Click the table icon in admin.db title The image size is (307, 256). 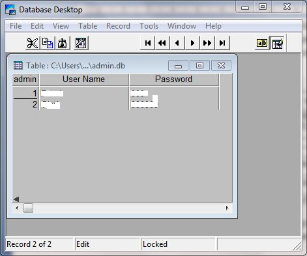(x=18, y=65)
